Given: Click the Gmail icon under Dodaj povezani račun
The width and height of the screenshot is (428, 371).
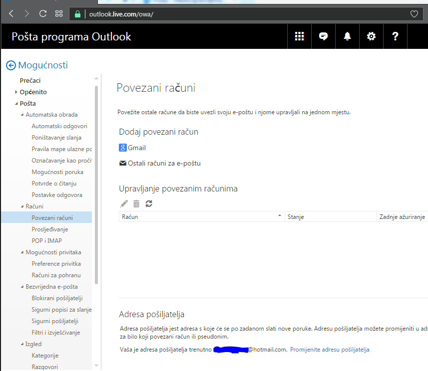Looking at the screenshot, I should click(123, 148).
